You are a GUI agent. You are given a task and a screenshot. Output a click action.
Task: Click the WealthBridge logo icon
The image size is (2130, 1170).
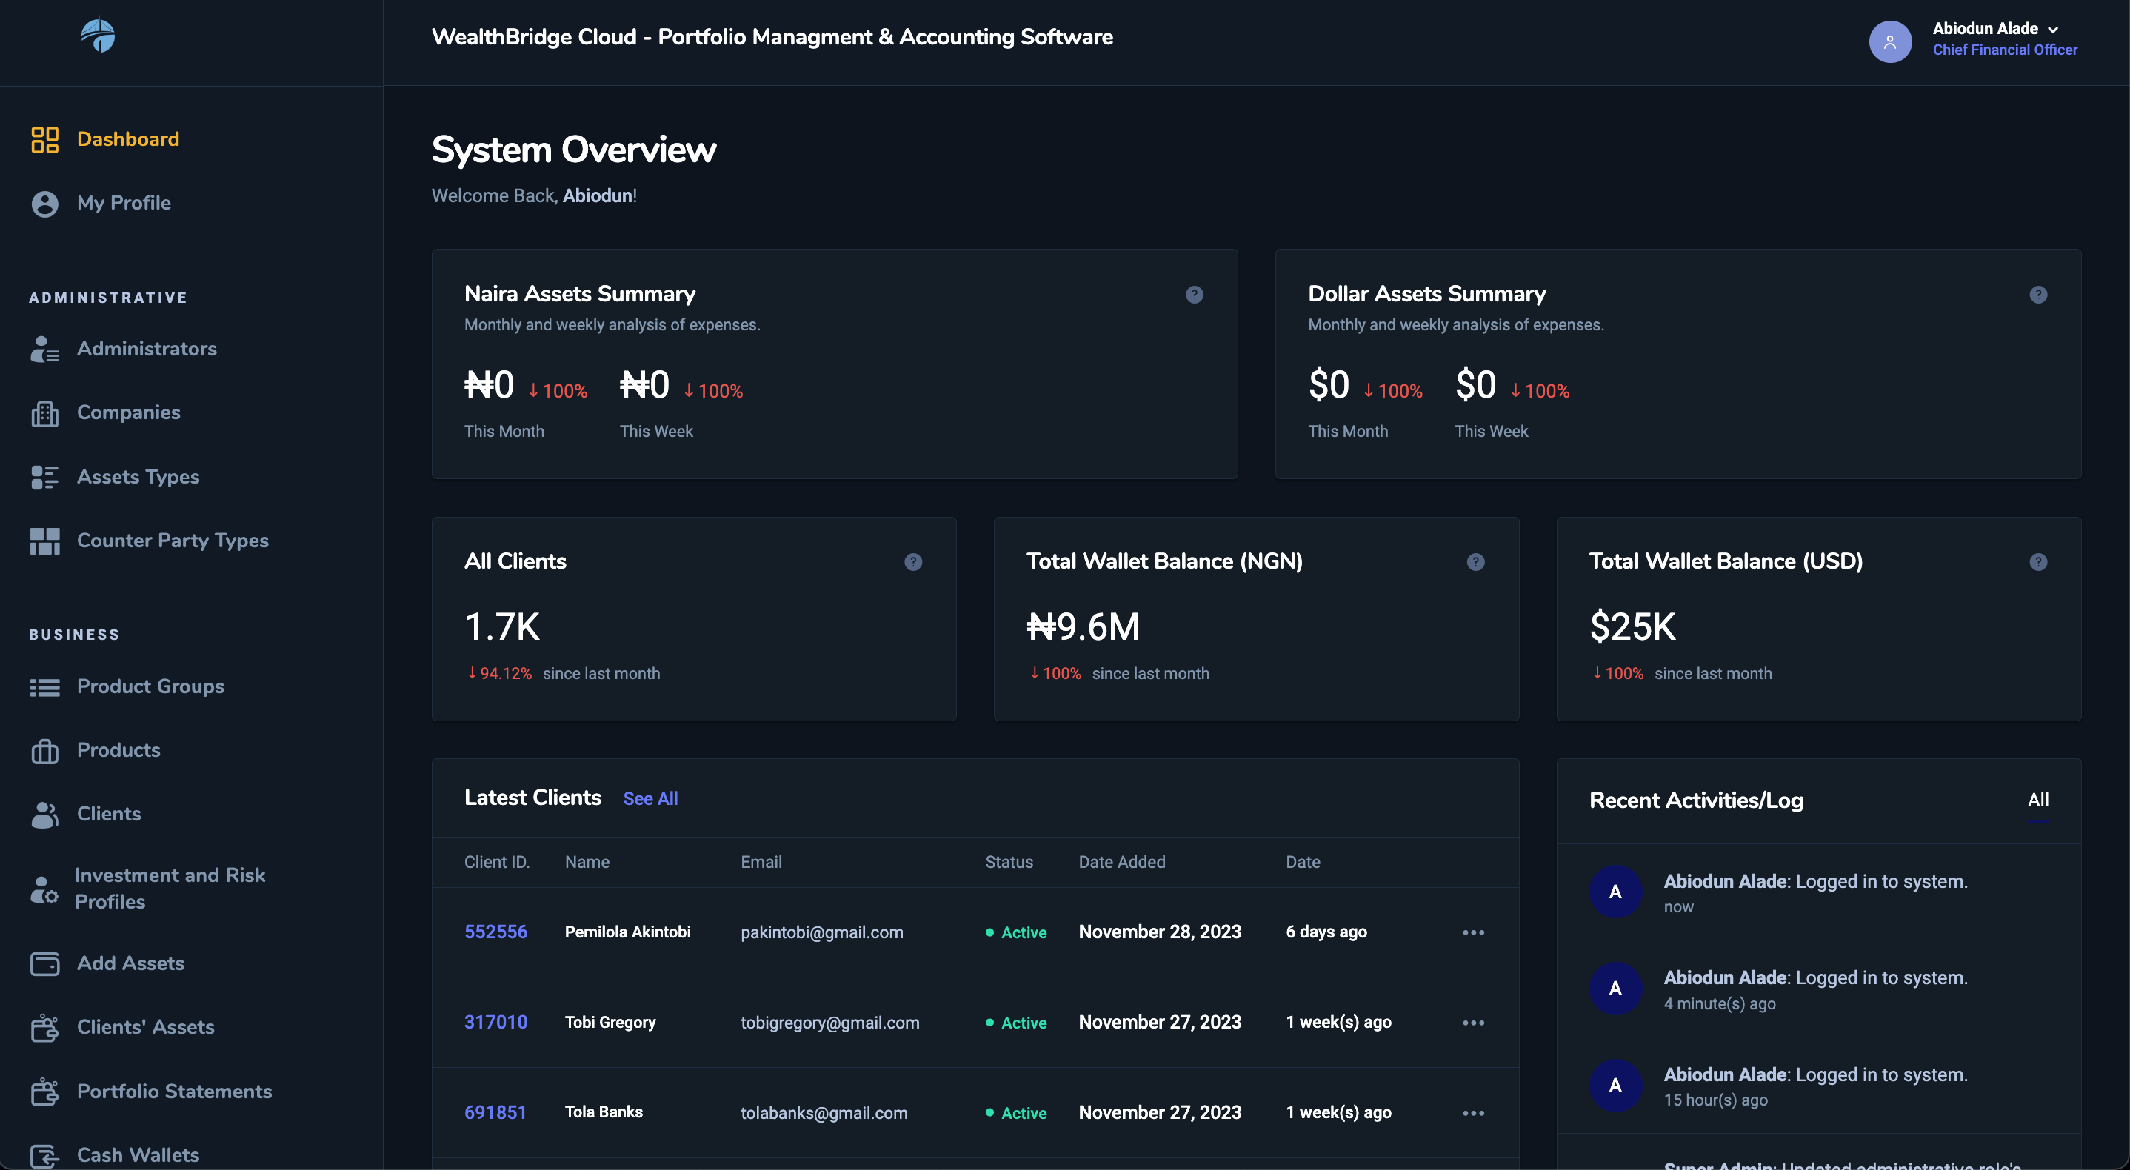[x=98, y=36]
